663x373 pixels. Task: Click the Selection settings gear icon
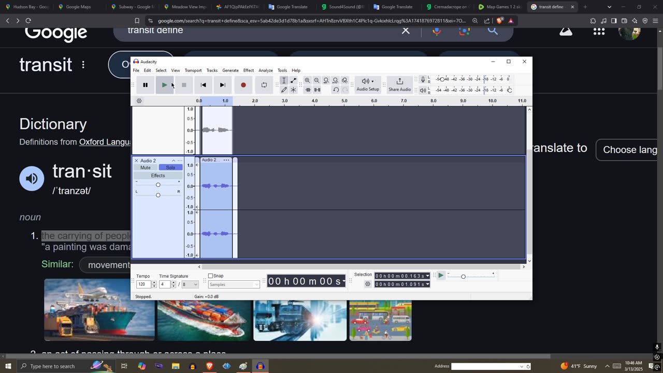[x=368, y=284]
